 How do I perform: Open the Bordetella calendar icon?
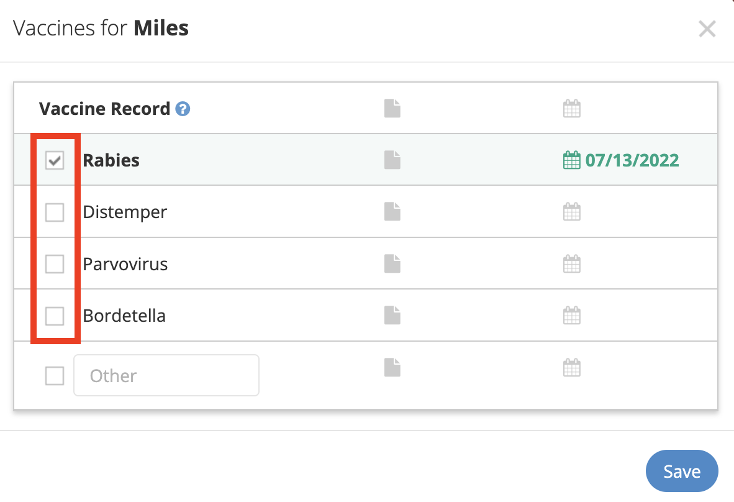pyautogui.click(x=571, y=315)
